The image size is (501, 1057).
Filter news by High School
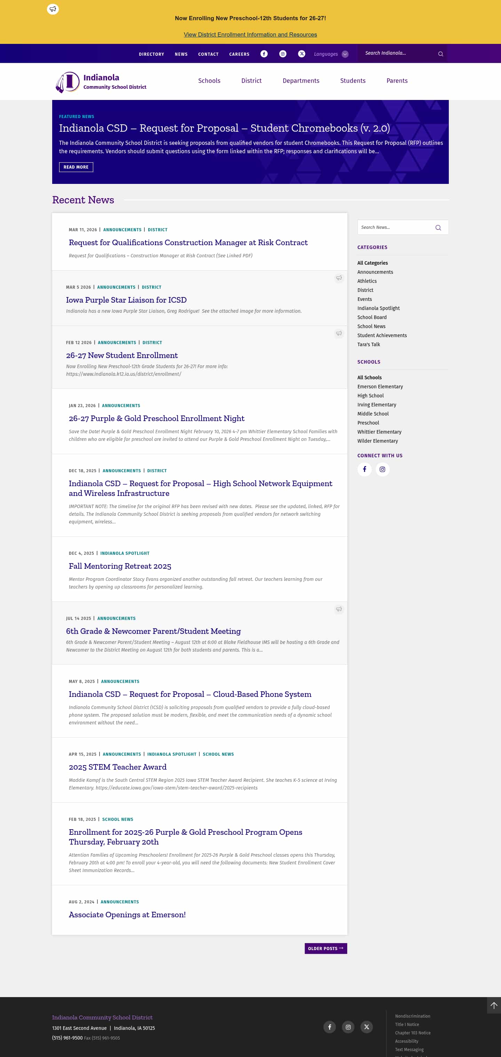(370, 396)
